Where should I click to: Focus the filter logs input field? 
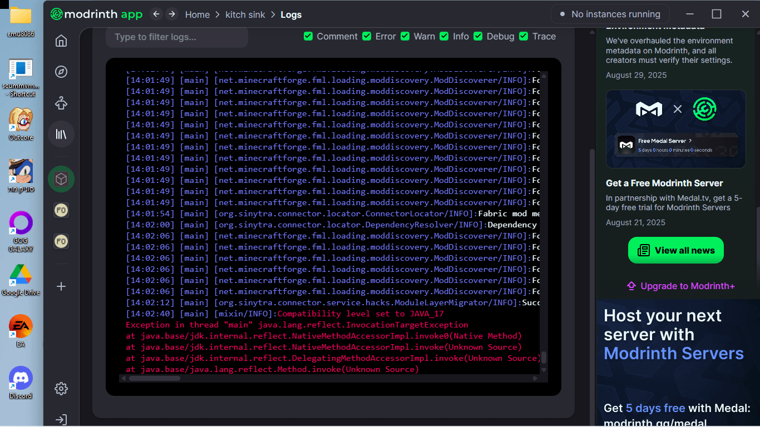(x=177, y=37)
